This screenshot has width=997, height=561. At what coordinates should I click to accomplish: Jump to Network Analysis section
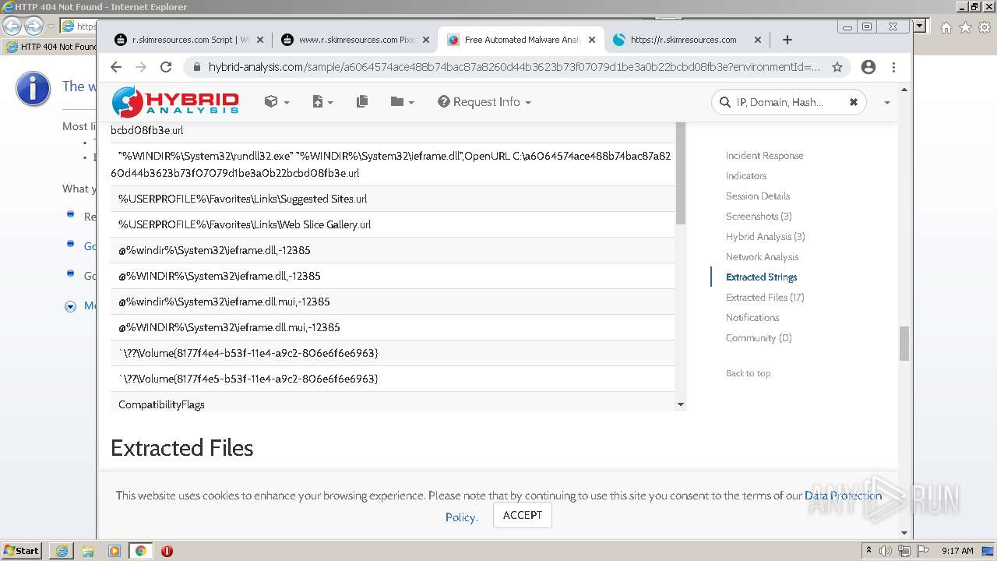tap(762, 257)
